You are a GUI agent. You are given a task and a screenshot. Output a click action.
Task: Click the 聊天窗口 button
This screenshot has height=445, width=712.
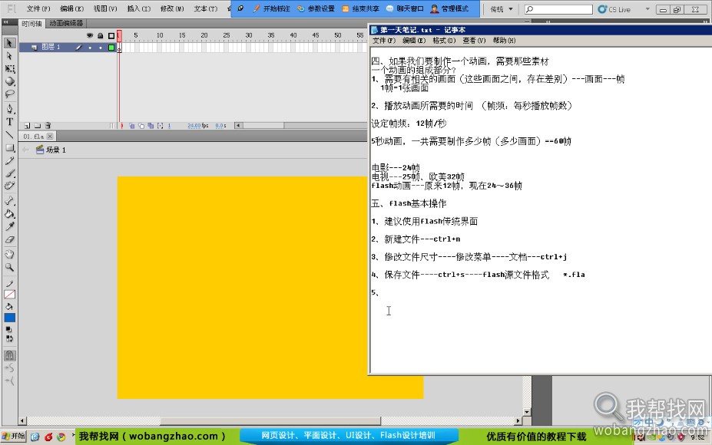click(x=405, y=8)
